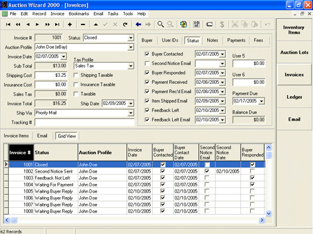Click the Shipping Cost input field
Viewport: 313px width, 234px height.
(x=51, y=75)
